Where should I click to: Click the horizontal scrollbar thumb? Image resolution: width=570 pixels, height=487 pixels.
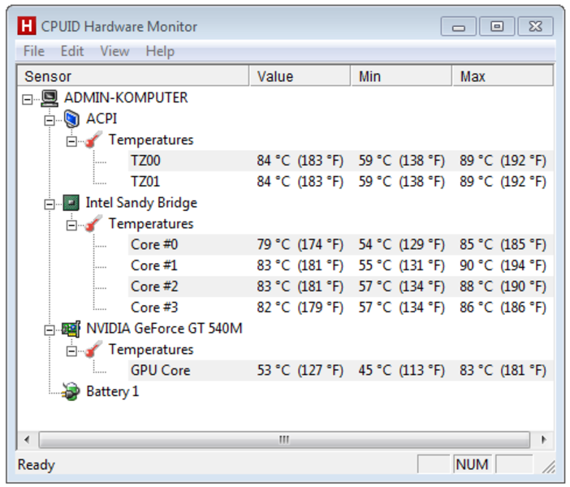click(x=284, y=440)
